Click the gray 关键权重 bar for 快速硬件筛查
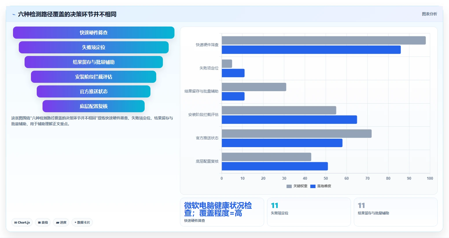This screenshot has width=449, height=238. pyautogui.click(x=324, y=40)
